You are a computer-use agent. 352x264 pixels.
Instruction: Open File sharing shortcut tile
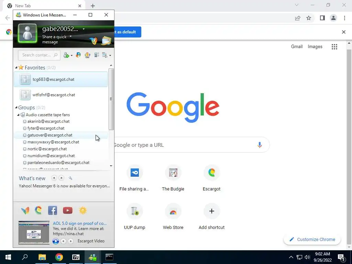click(x=134, y=178)
